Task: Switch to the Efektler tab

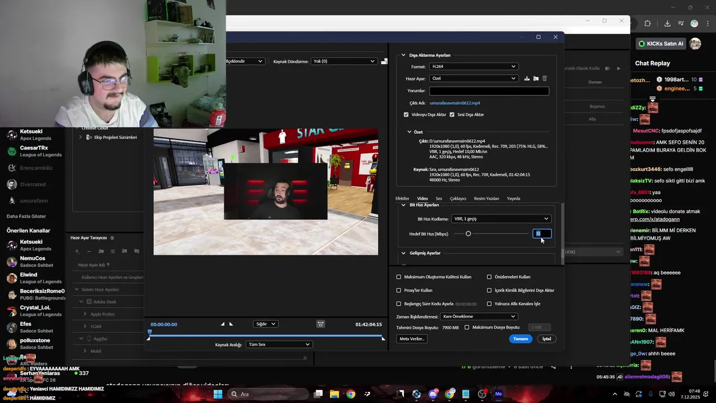Action: (x=402, y=199)
